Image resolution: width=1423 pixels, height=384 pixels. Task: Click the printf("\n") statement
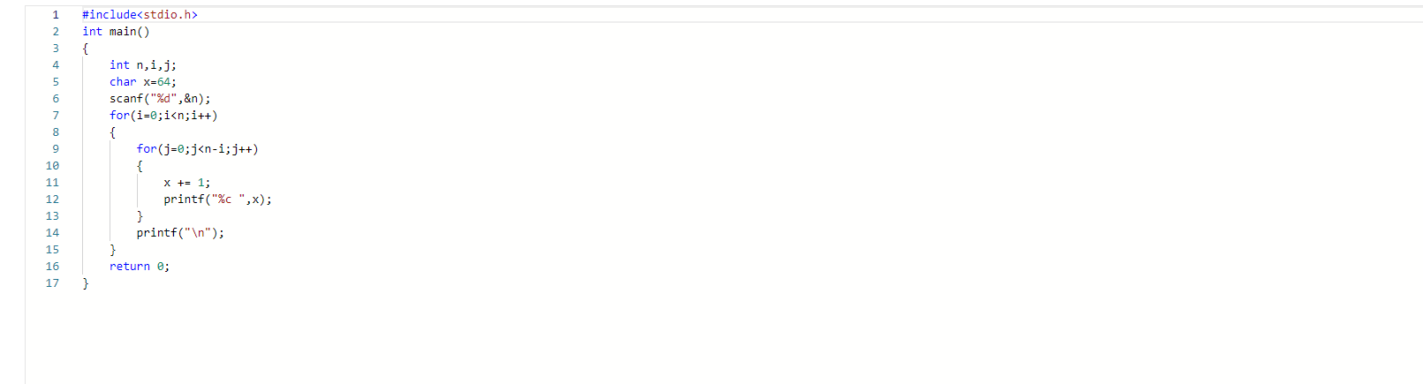click(180, 233)
